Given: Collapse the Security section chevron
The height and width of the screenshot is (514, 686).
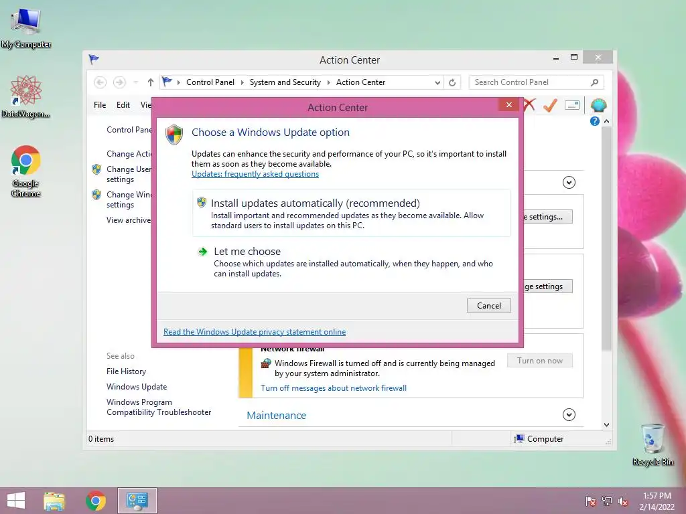Looking at the screenshot, I should point(569,182).
